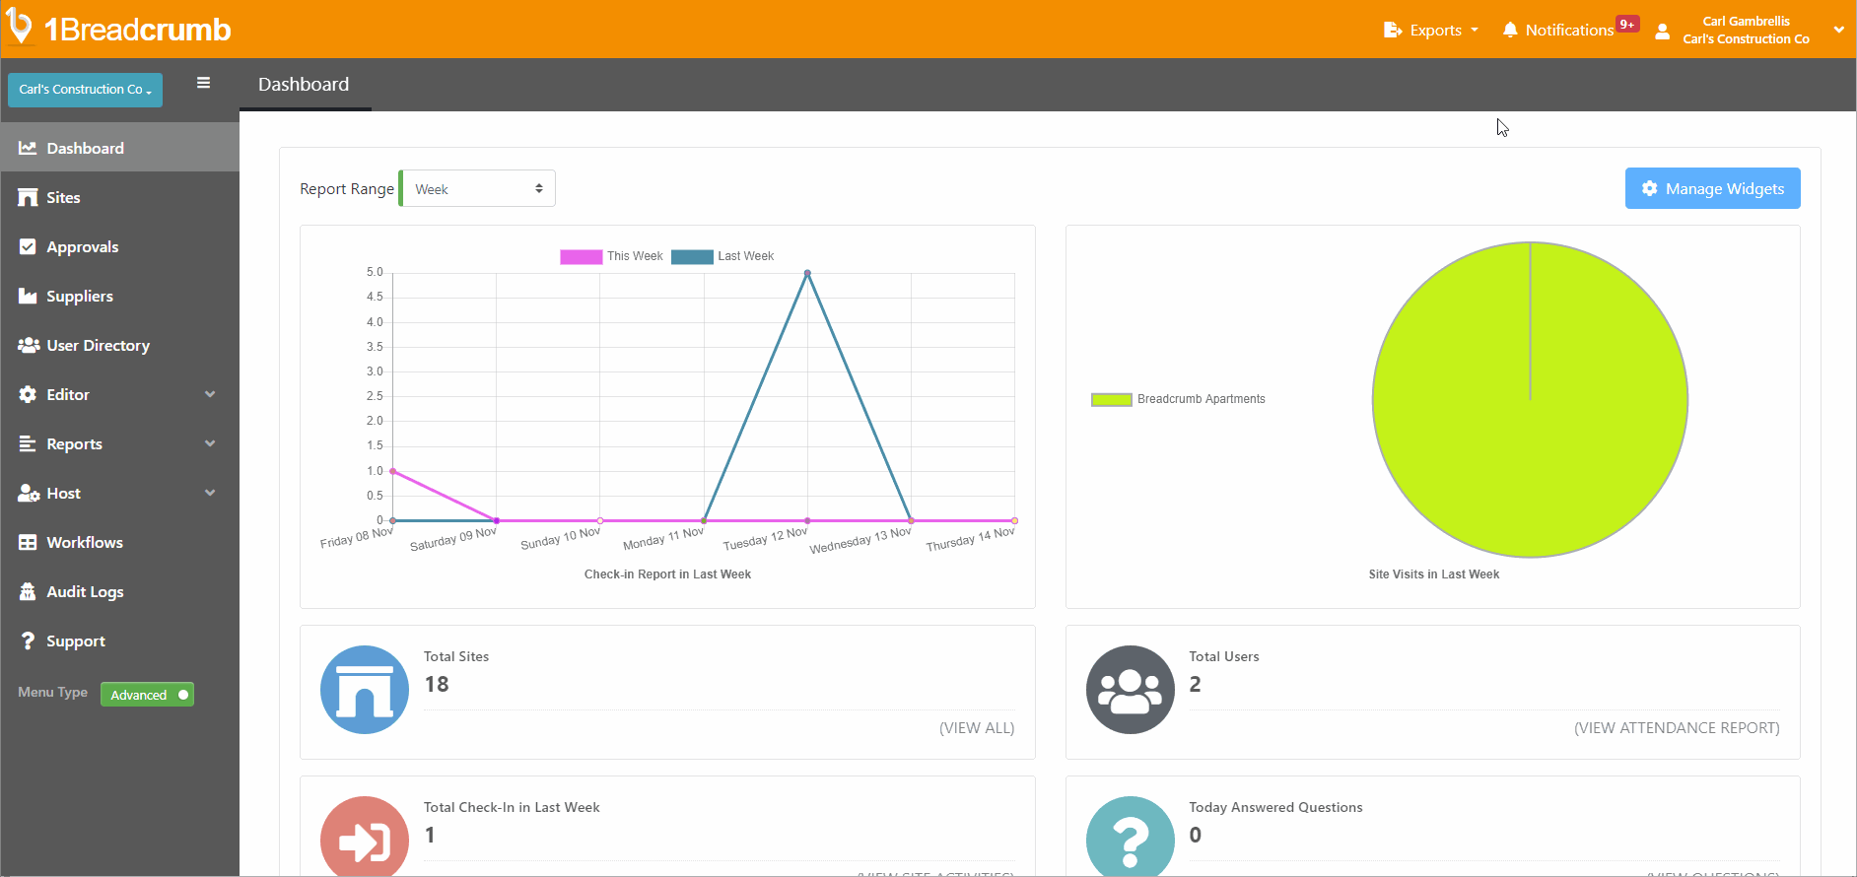
Task: Toggle the Advanced menu type switch
Action: point(147,695)
